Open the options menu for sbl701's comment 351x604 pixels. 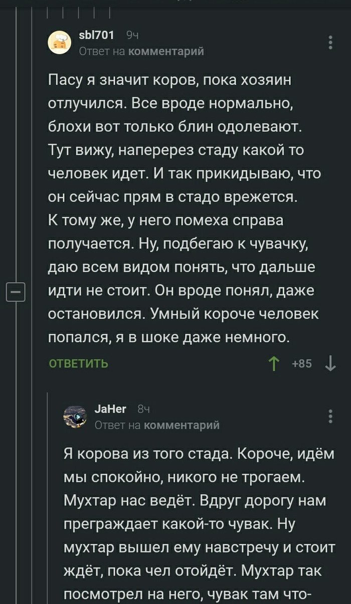pos(330,42)
